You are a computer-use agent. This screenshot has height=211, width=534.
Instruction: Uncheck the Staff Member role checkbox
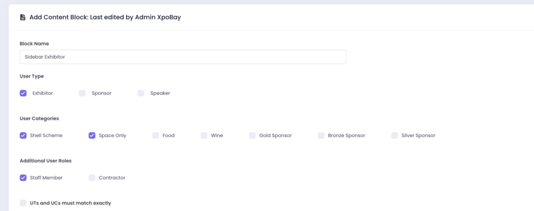(x=23, y=178)
